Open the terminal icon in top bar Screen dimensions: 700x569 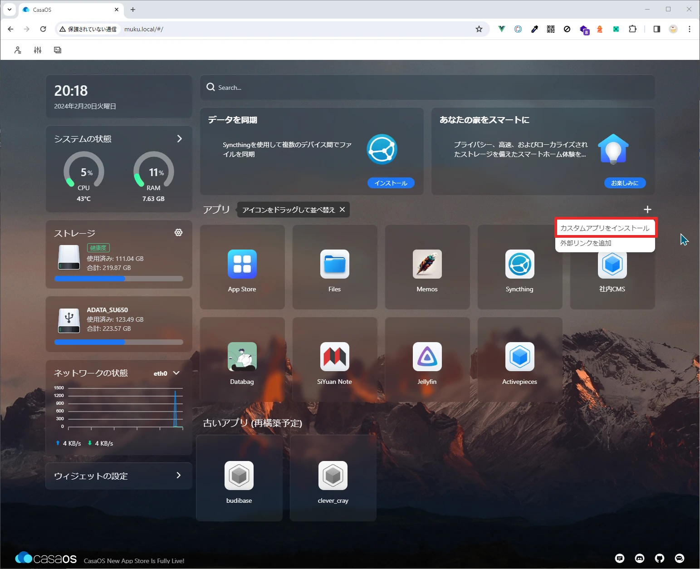pos(58,50)
